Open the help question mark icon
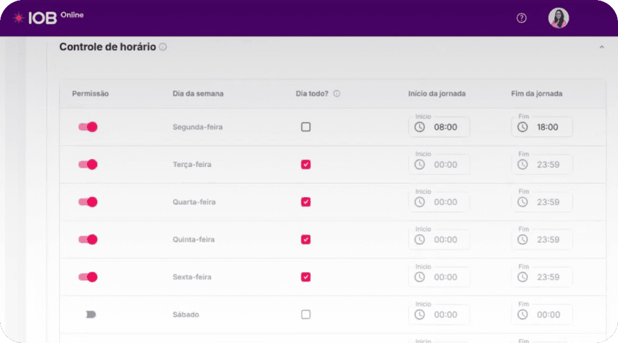This screenshot has width=618, height=343. click(x=521, y=18)
